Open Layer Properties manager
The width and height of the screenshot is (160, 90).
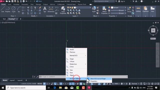click(x=63, y=10)
